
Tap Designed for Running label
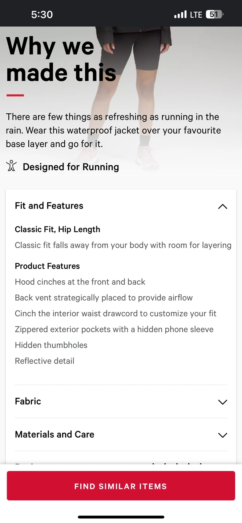point(71,167)
